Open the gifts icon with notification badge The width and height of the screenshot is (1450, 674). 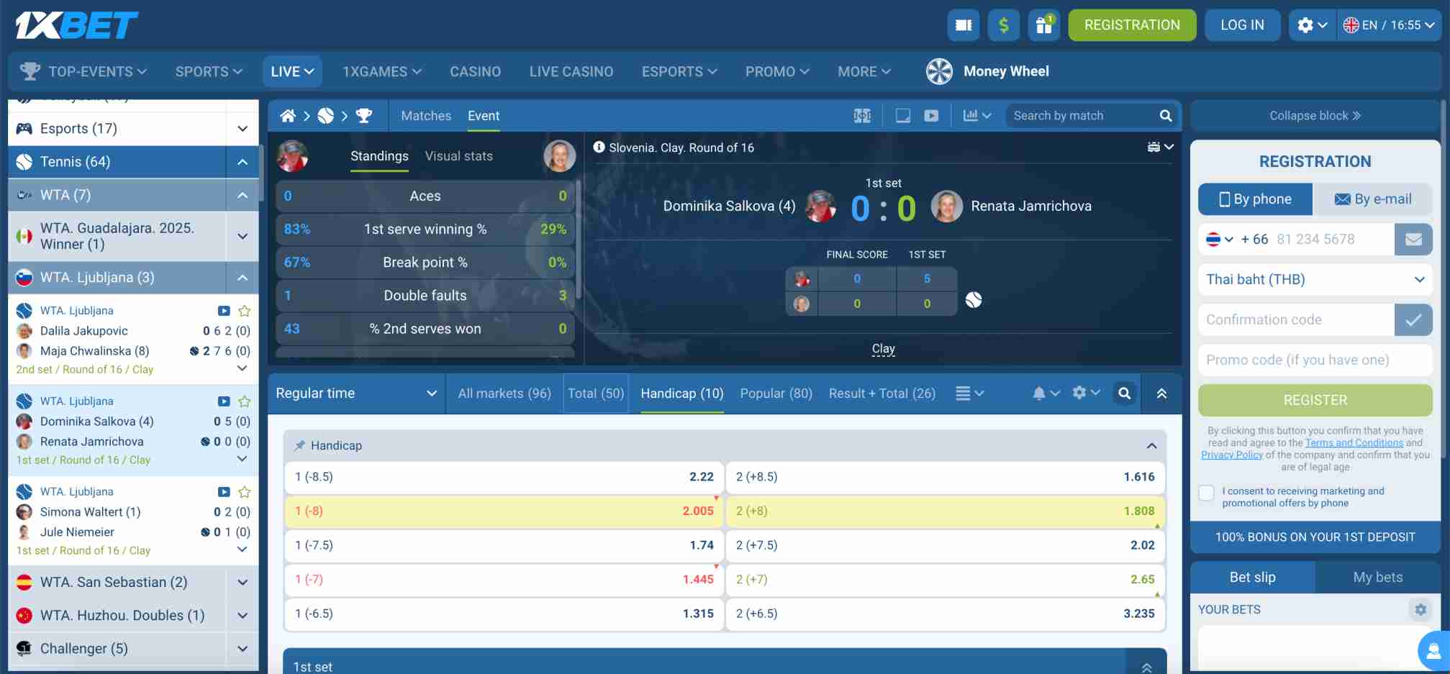click(1043, 24)
